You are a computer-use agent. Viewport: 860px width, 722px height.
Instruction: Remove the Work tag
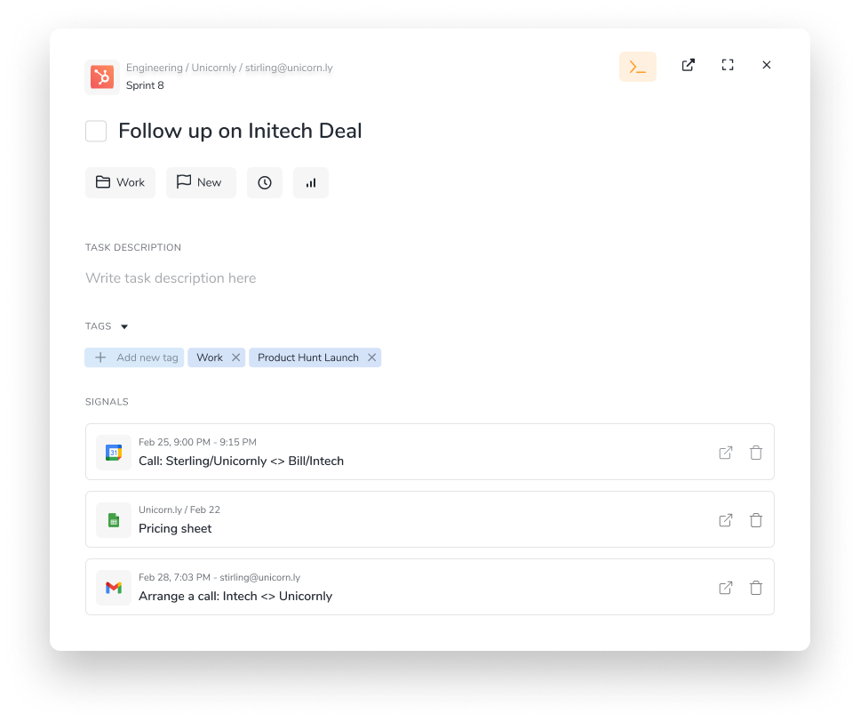235,357
